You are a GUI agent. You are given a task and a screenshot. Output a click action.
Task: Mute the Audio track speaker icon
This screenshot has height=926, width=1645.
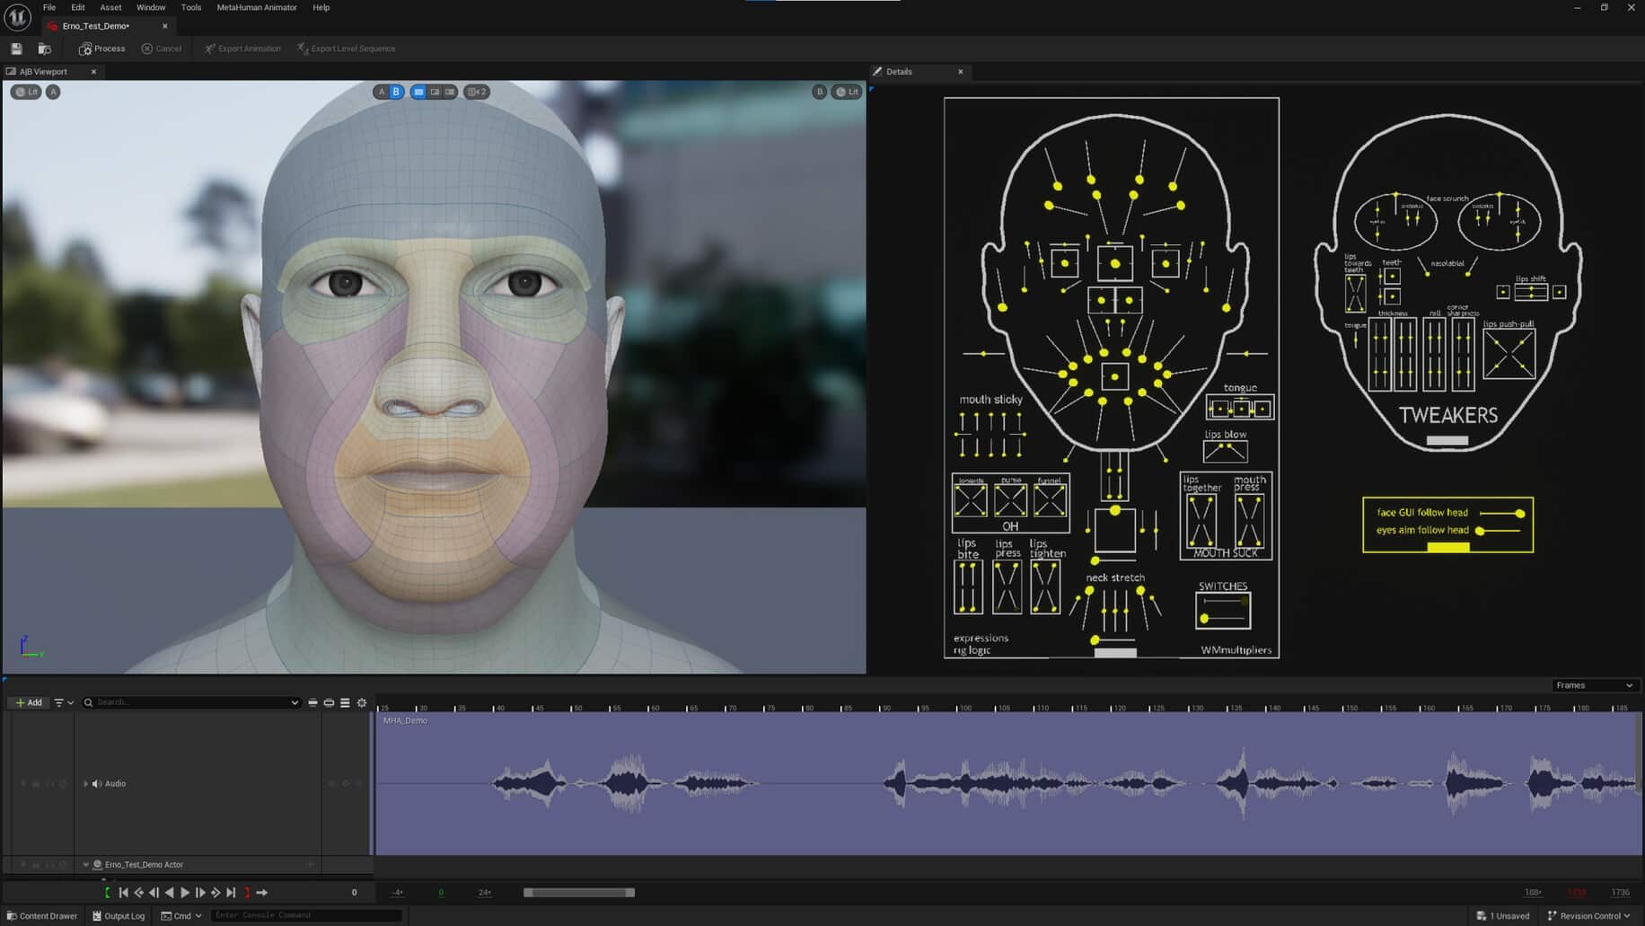click(x=96, y=783)
